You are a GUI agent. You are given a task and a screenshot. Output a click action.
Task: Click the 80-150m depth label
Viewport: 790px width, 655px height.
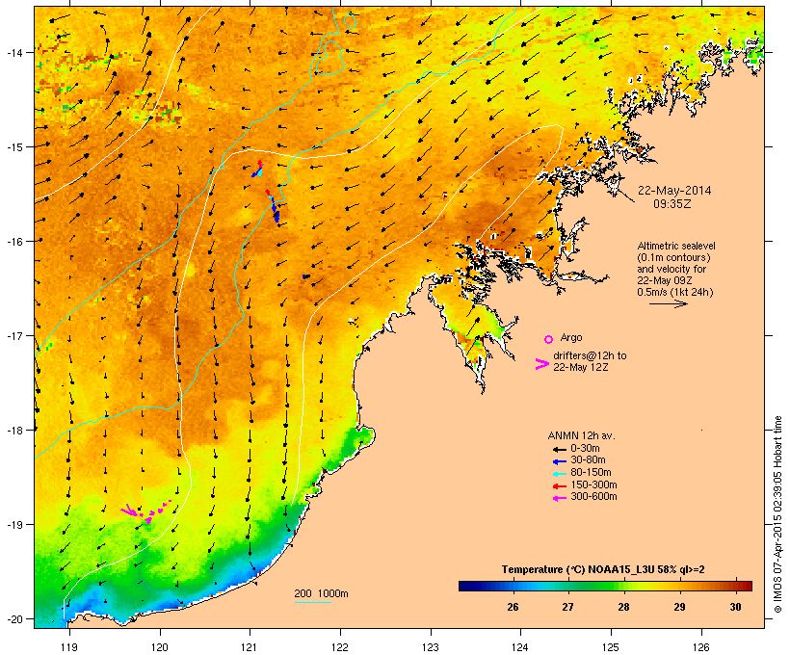pyautogui.click(x=591, y=473)
